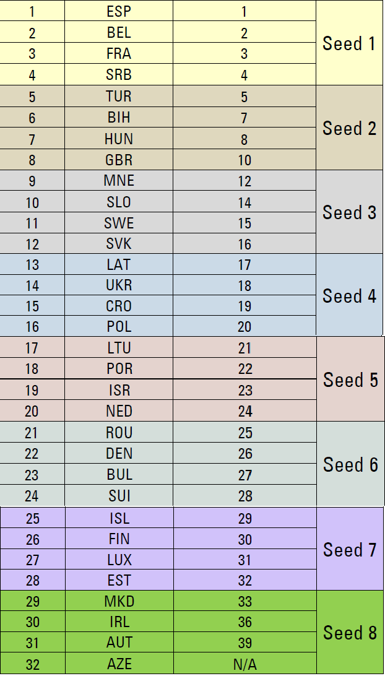Click the ESP team cell
Viewport: 385px width, 676px height.
point(119,12)
